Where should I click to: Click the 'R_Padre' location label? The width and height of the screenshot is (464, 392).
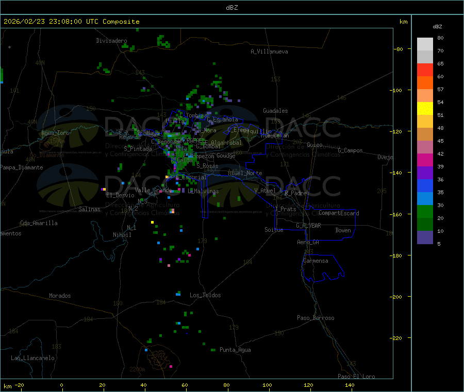295,193
